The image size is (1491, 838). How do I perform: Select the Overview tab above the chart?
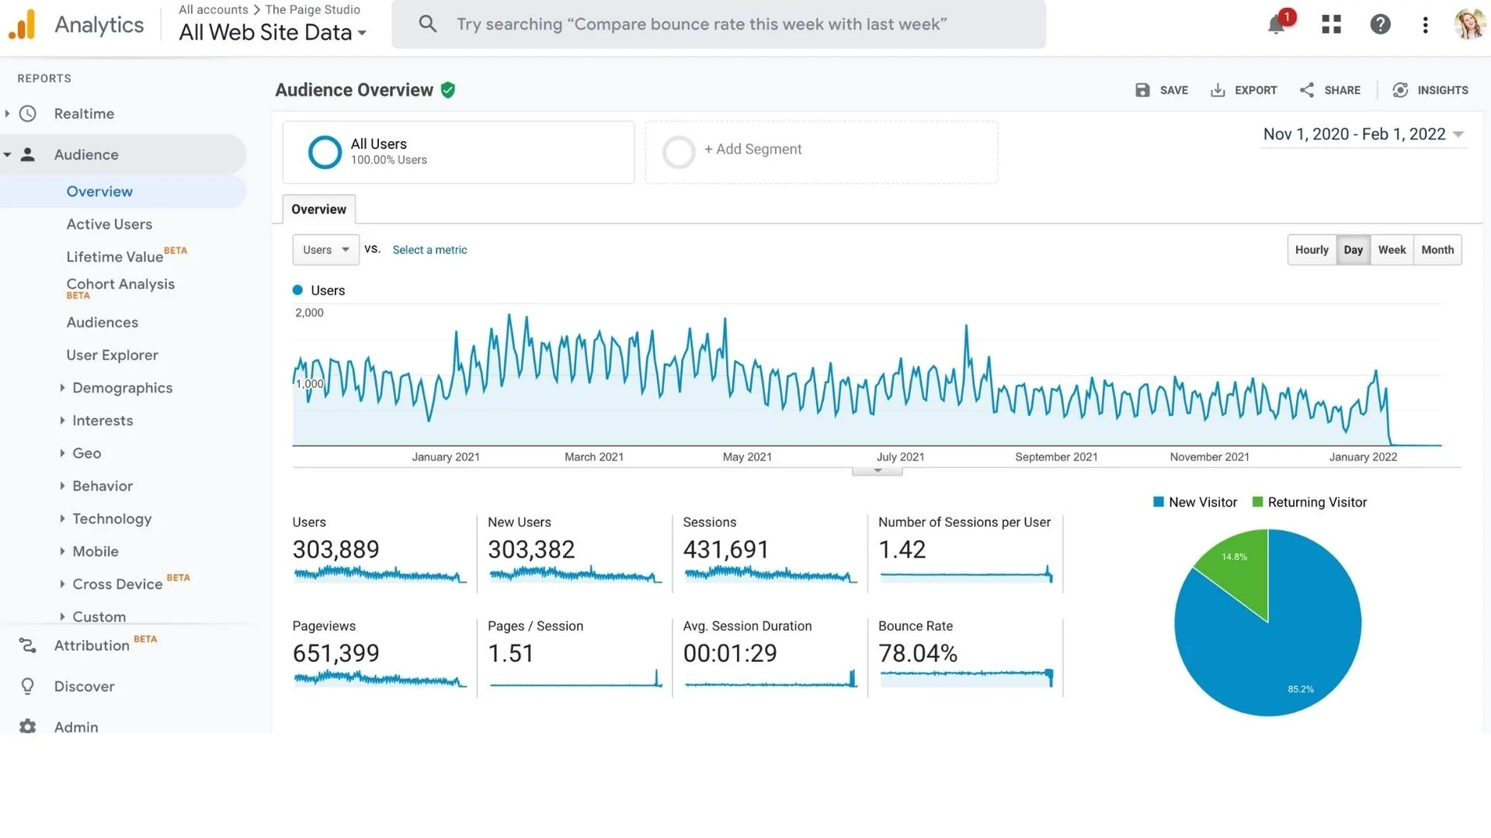pos(318,209)
